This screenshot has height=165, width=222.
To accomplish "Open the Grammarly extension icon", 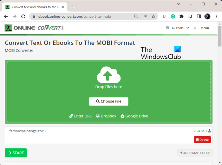I will [173, 16].
